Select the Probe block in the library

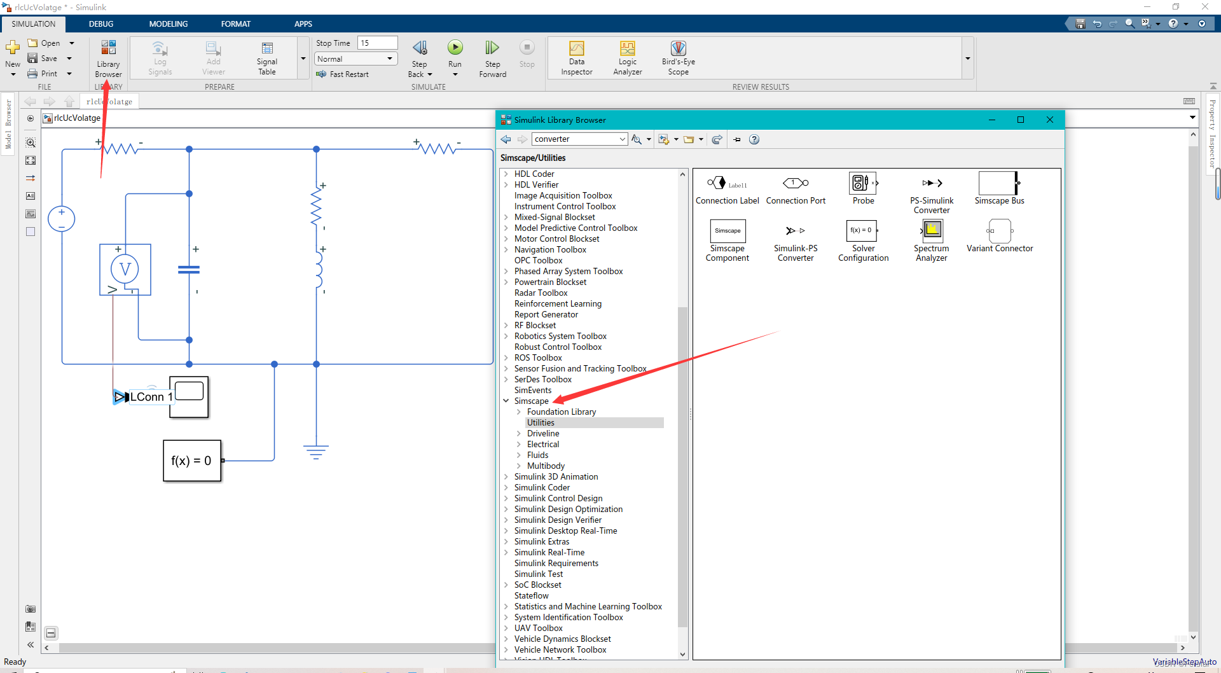coord(863,188)
